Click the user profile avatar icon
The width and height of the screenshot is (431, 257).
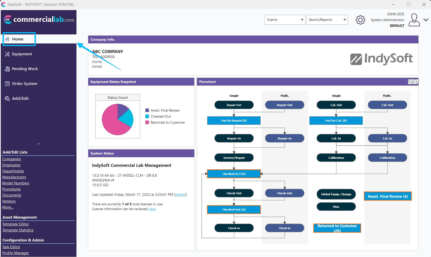click(x=414, y=20)
